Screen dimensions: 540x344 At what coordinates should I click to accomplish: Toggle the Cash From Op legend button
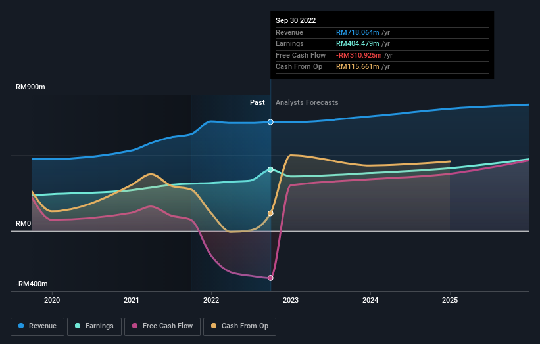(x=239, y=326)
